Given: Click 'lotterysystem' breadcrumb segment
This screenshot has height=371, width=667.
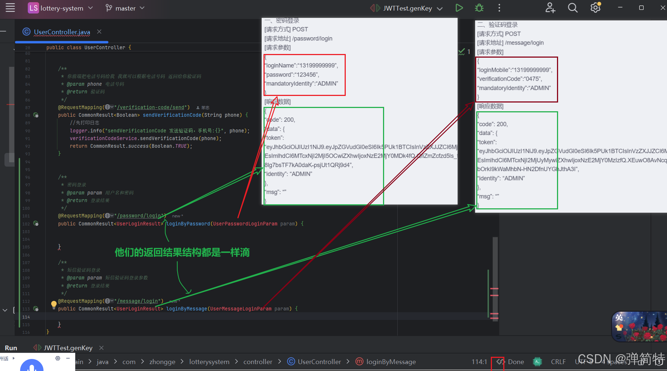Looking at the screenshot, I should 209,362.
